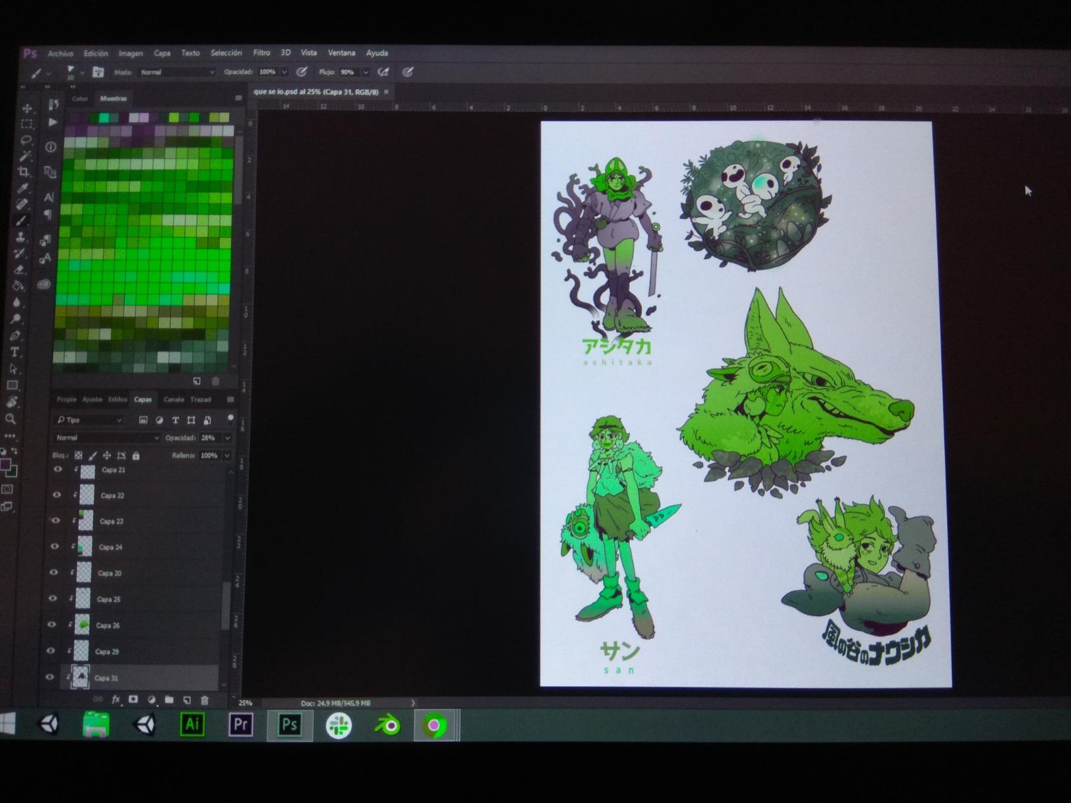Select the Crop tool
Viewport: 1071px width, 803px height.
point(24,172)
